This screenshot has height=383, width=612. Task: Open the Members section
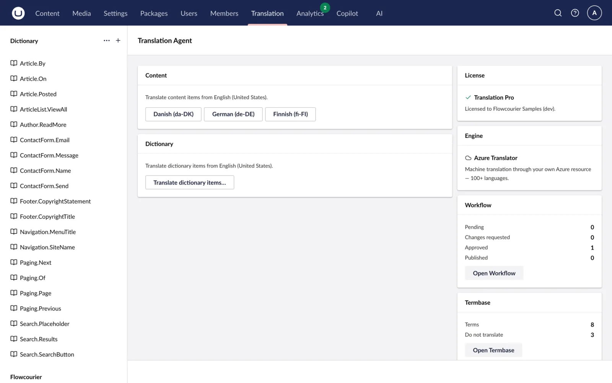pos(224,13)
